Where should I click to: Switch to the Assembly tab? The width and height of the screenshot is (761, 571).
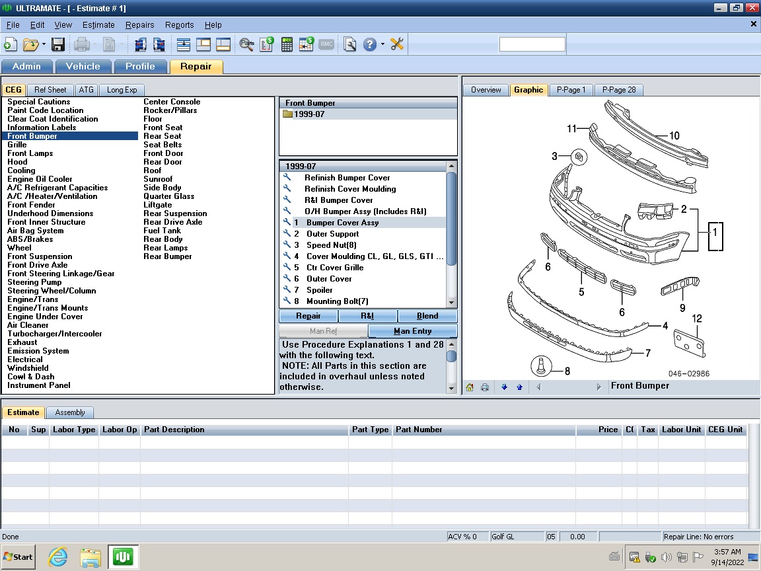click(70, 412)
